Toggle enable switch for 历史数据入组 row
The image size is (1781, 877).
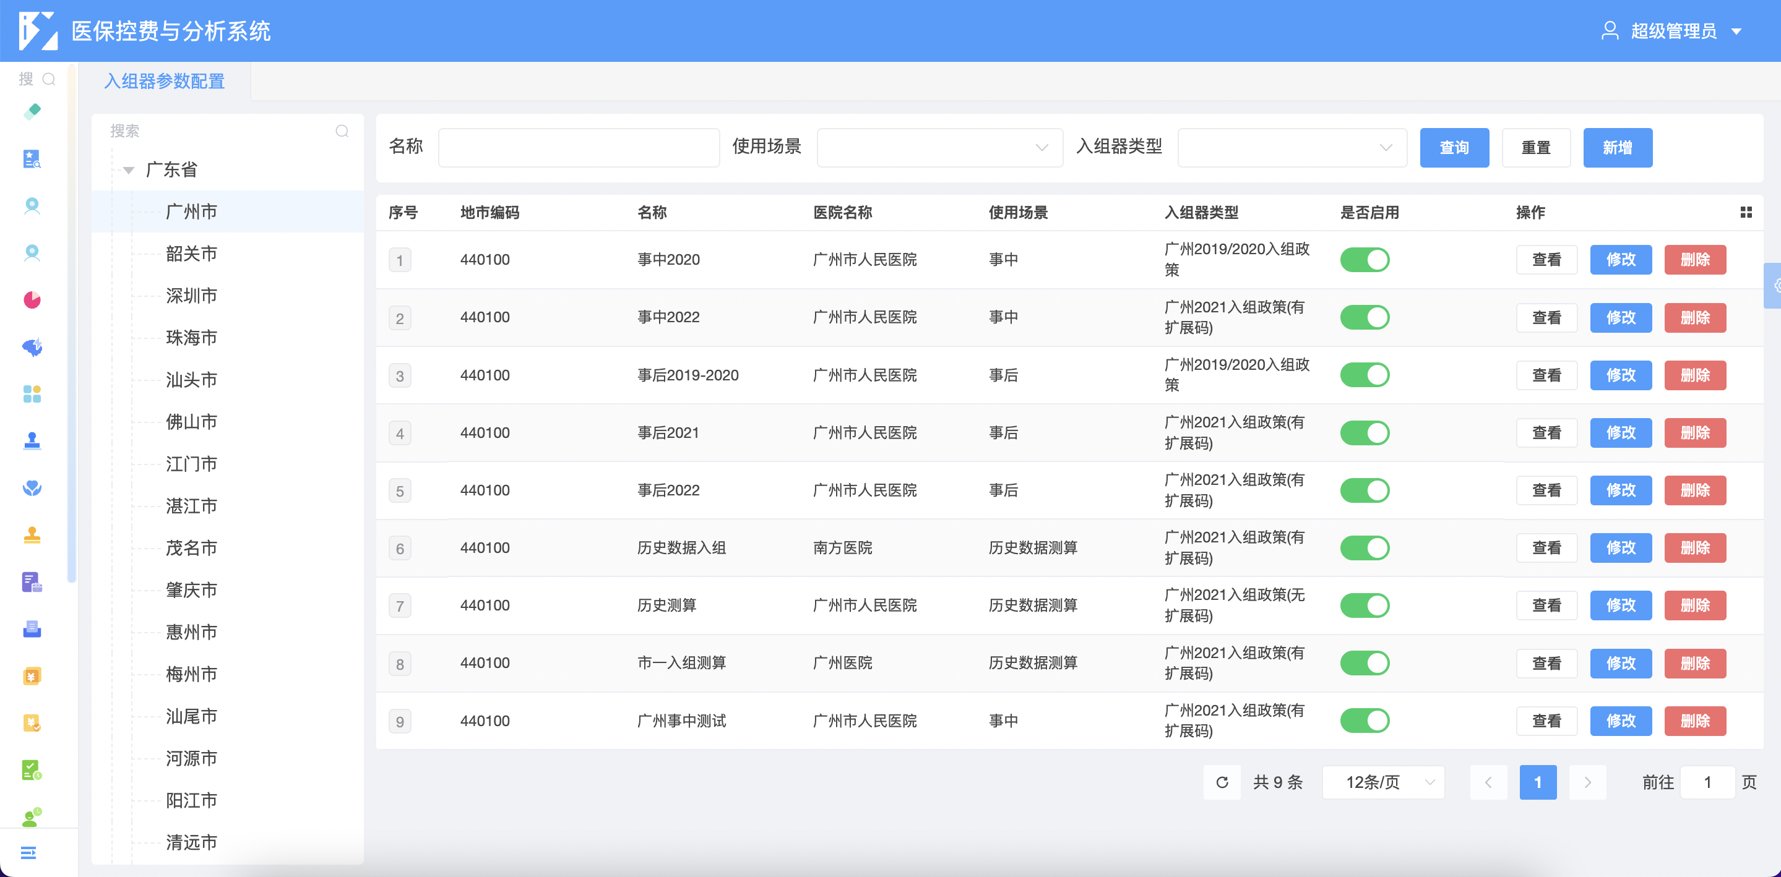coord(1365,548)
